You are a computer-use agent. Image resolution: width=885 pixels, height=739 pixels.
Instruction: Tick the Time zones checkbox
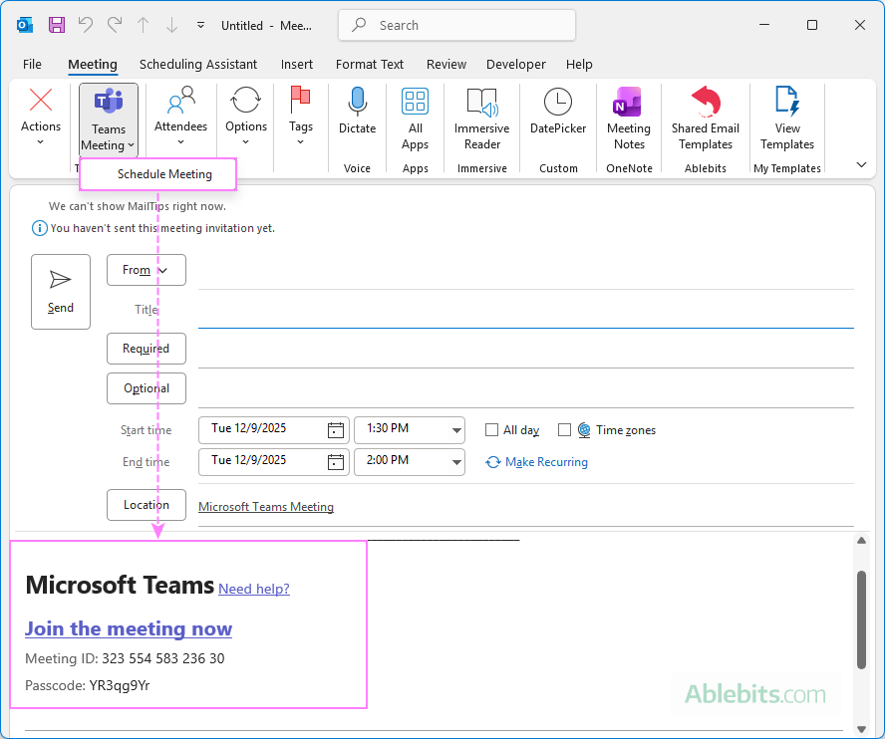[x=565, y=430]
